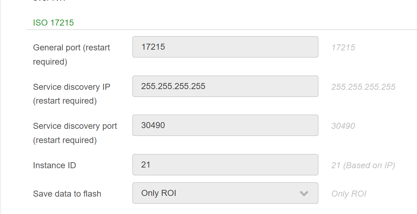Click into the Instance ID input
The height and width of the screenshot is (214, 417).
pos(225,165)
